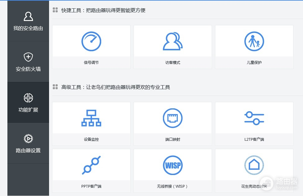Open the 儿童保护 child protection tool
This screenshot has height=196, width=303.
click(x=254, y=41)
